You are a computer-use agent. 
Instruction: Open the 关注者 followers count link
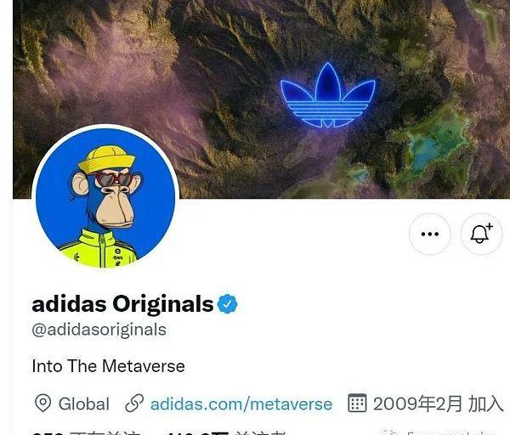click(x=226, y=432)
